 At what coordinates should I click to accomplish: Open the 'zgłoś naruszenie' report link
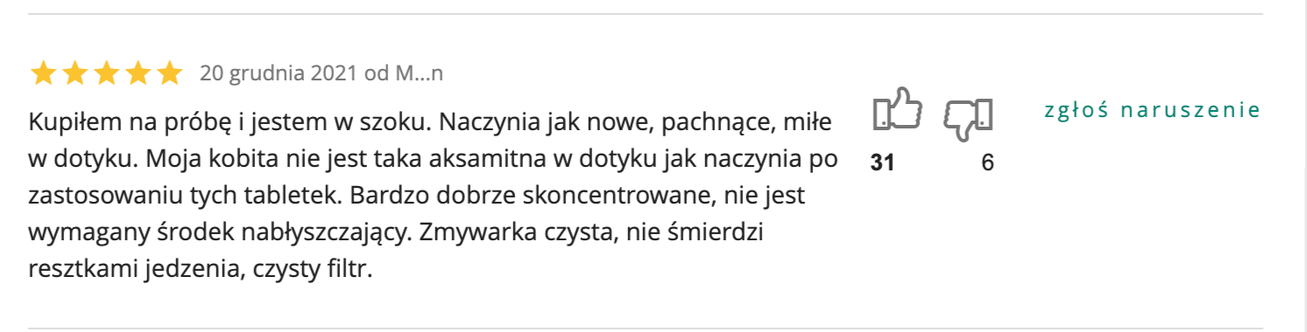tap(1153, 110)
